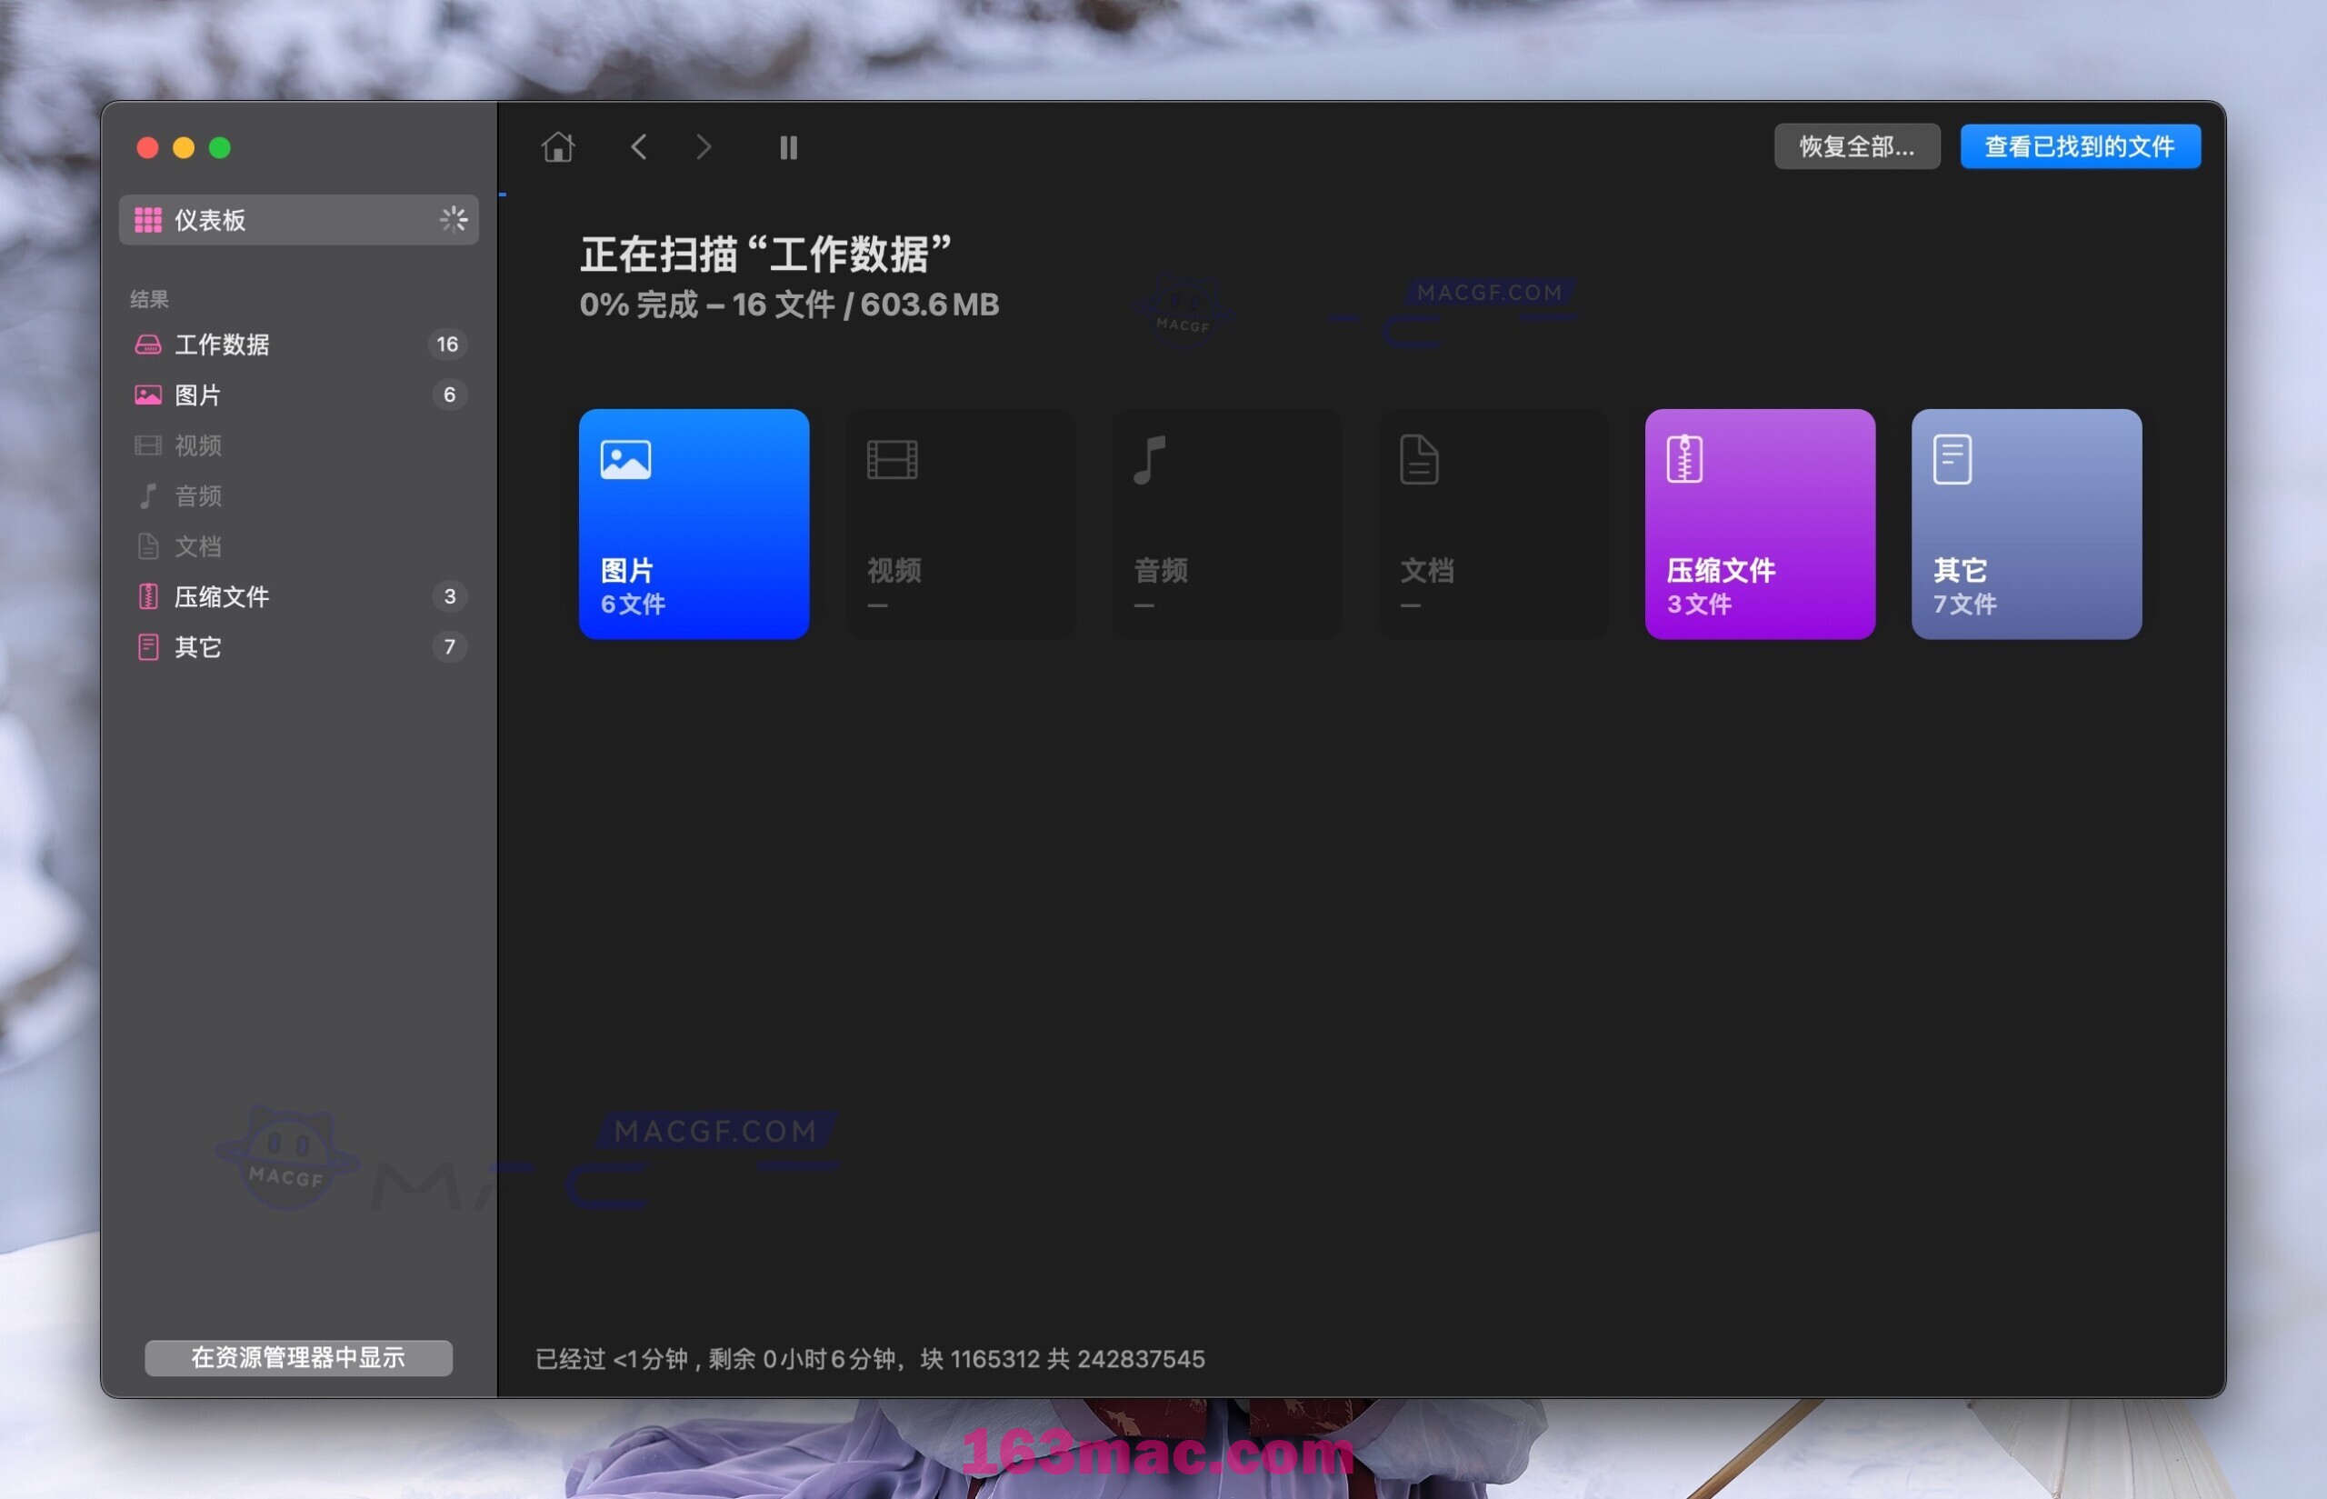Image resolution: width=2327 pixels, height=1499 pixels.
Task: Select 压缩文件 in the sidebar
Action: pos(298,596)
